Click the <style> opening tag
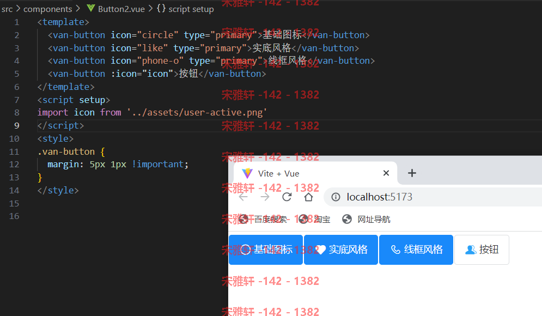This screenshot has width=542, height=316. [x=56, y=138]
